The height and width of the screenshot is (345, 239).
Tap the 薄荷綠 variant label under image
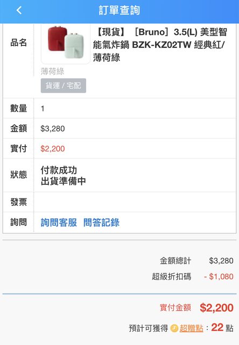52,71
